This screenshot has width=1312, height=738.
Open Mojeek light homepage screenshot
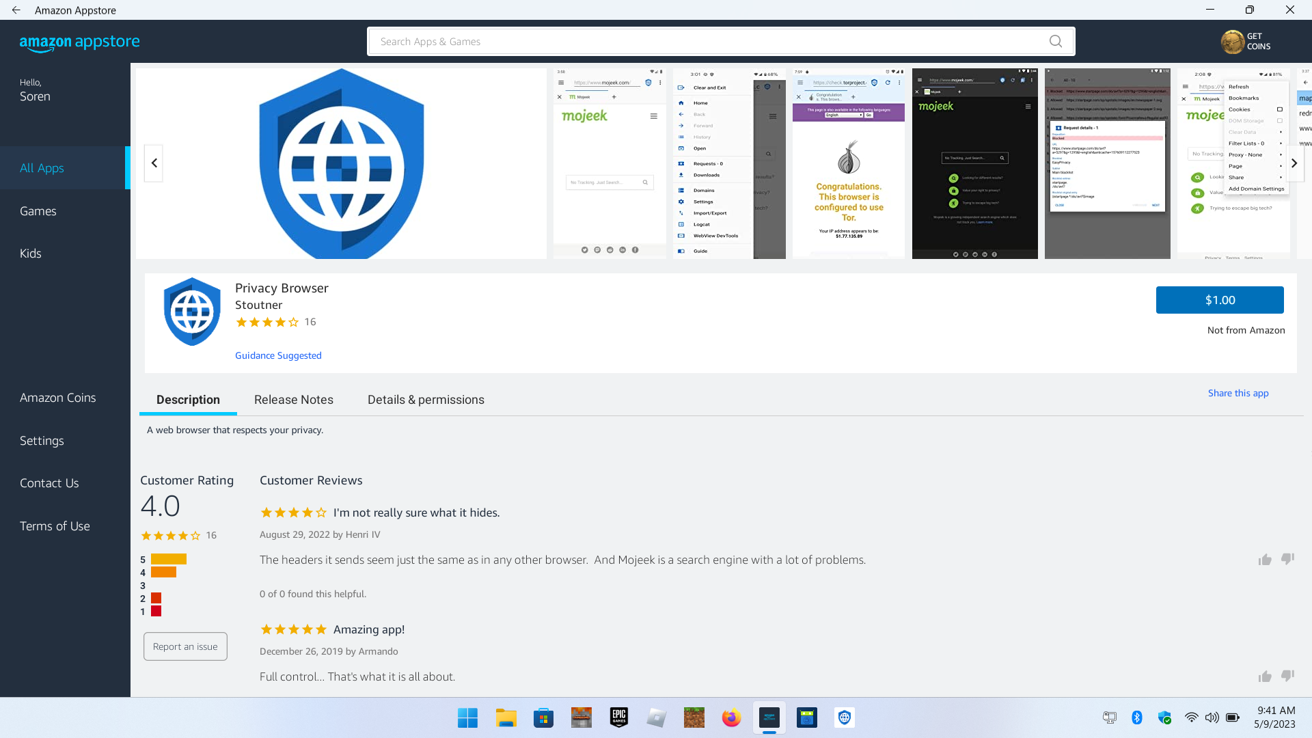pos(610,163)
